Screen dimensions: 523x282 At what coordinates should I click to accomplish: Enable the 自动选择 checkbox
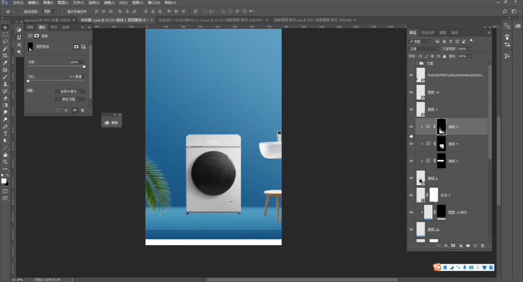point(20,11)
